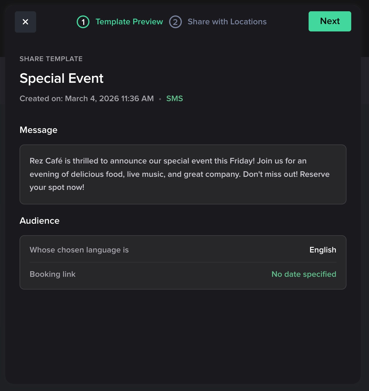
Task: Close the Share Template dialog
Action: [x=25, y=22]
